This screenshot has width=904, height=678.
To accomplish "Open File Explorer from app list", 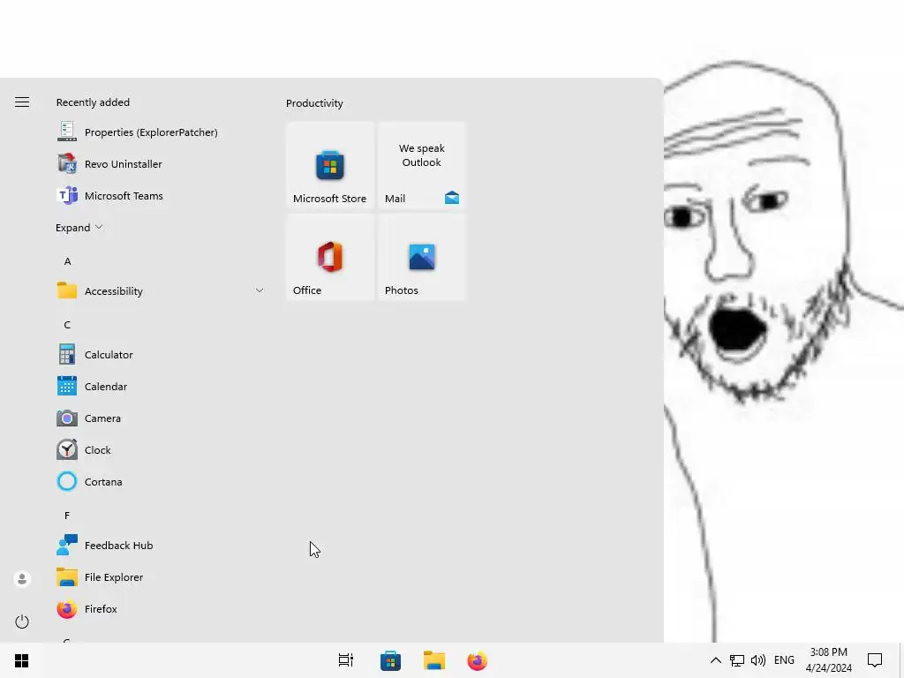I will coord(161,577).
